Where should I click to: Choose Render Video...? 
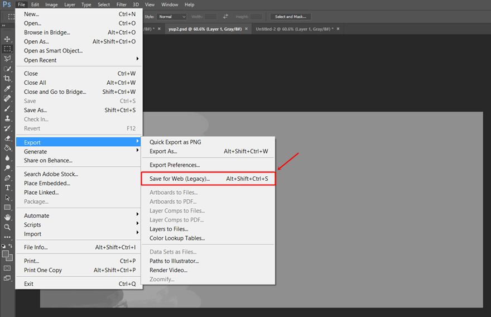point(208,270)
